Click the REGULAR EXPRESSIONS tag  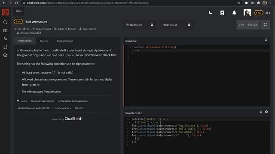coord(42,101)
